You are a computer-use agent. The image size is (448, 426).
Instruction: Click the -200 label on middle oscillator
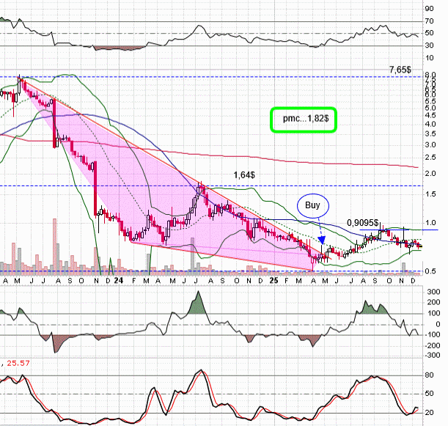pos(433,345)
